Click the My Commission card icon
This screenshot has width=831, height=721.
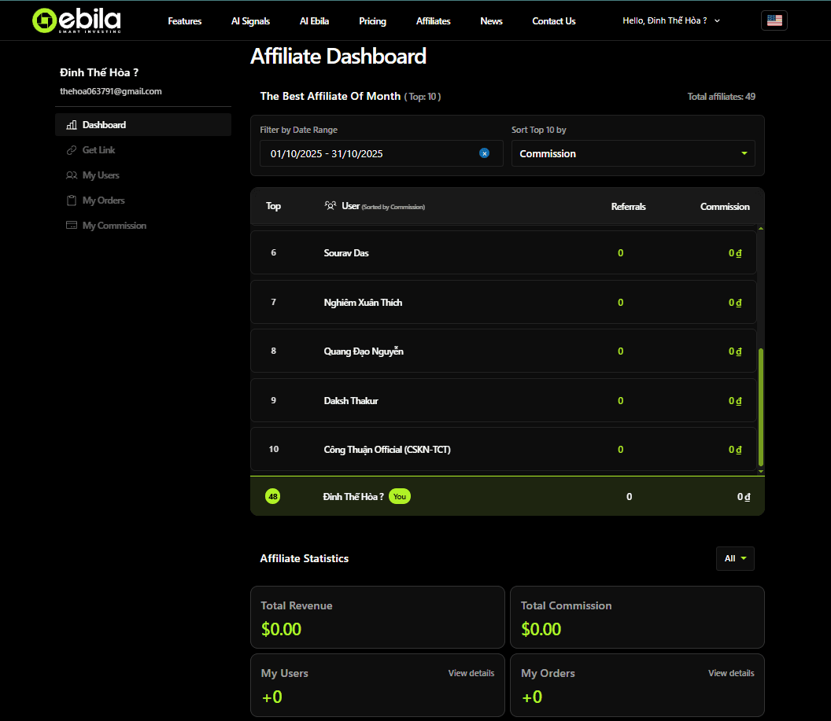tap(72, 226)
